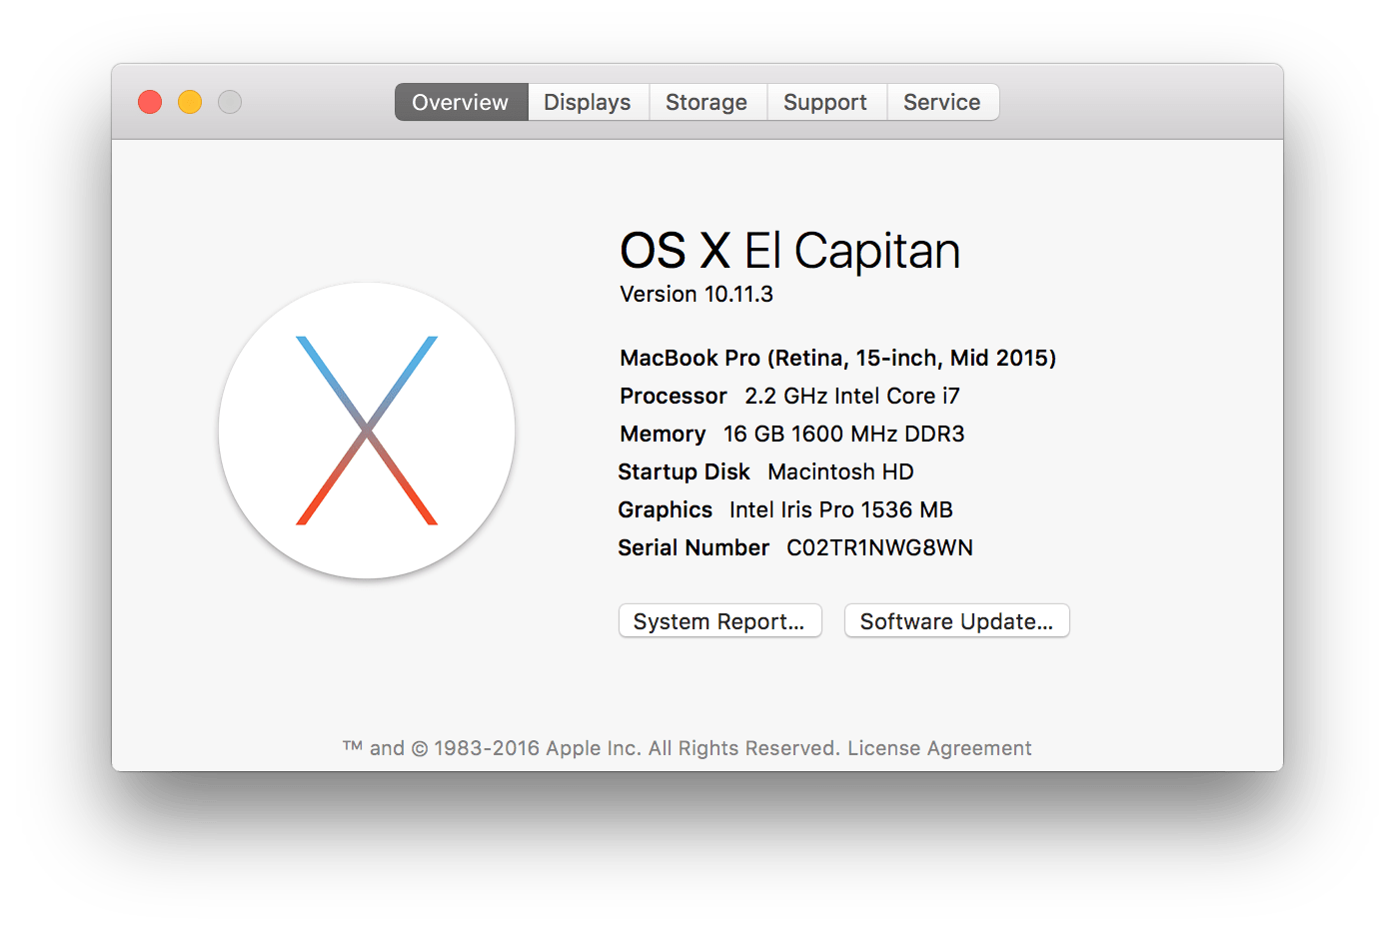Open the License Agreement link
1395x931 pixels.
click(x=939, y=748)
